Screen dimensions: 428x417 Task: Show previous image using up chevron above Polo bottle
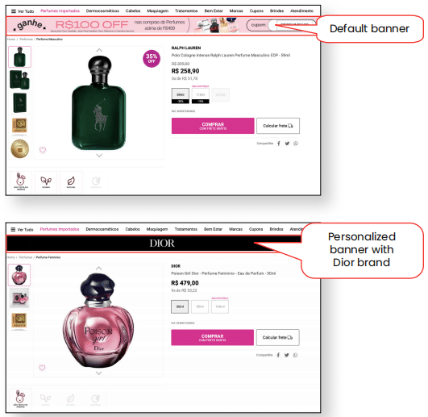99,50
